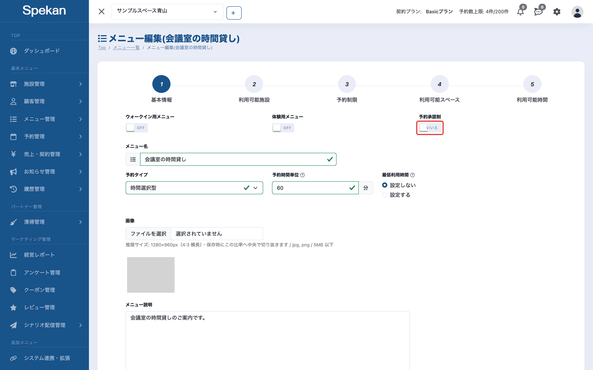
Task: Open the サンプルスペース青山 space dropdown
Action: coord(167,11)
